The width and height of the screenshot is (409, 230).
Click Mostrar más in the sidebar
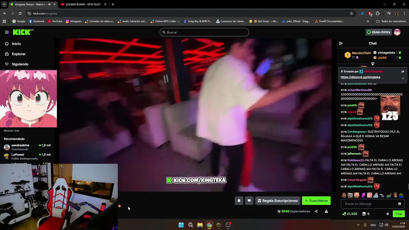point(12,131)
